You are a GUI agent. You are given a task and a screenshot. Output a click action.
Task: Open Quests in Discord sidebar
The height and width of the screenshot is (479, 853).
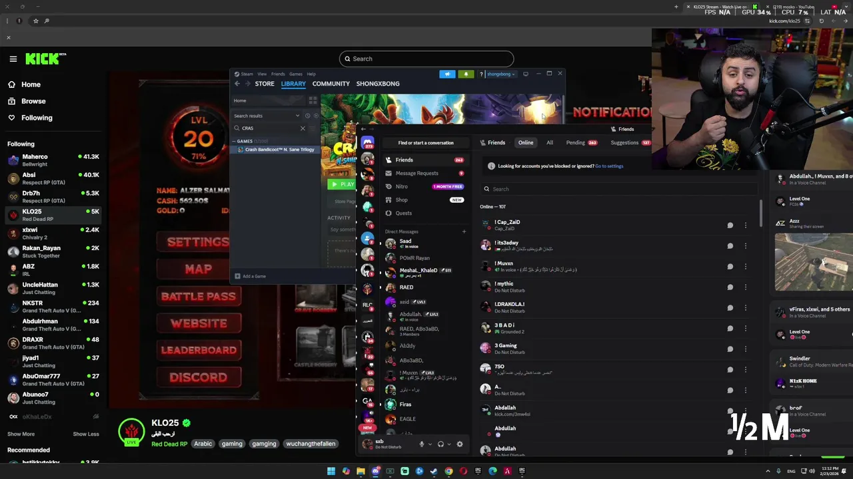click(x=425, y=213)
